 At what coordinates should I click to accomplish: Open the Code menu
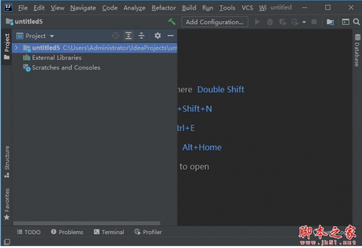tap(110, 8)
